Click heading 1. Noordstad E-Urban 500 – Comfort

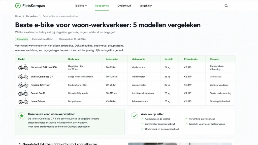58,143
